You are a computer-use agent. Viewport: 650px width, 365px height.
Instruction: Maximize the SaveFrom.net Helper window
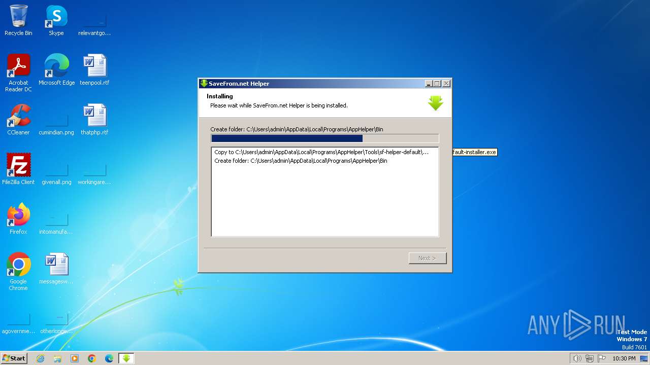(437, 84)
